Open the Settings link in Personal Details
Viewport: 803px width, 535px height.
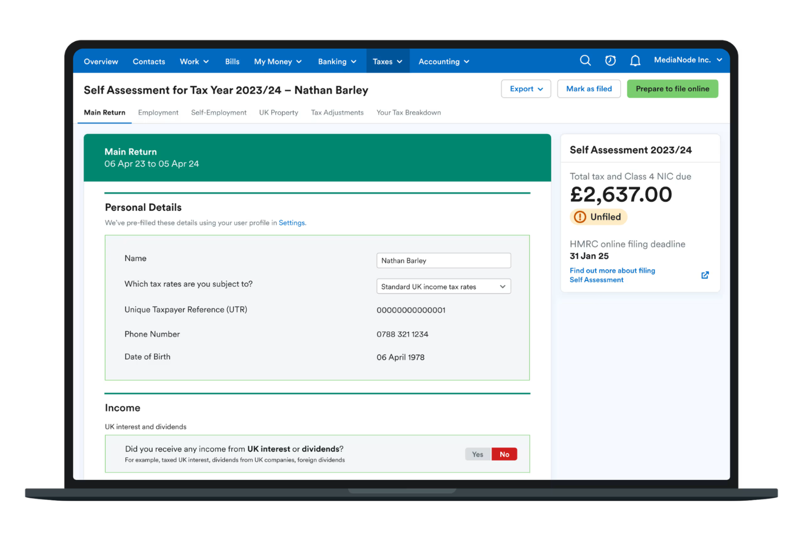(x=292, y=223)
